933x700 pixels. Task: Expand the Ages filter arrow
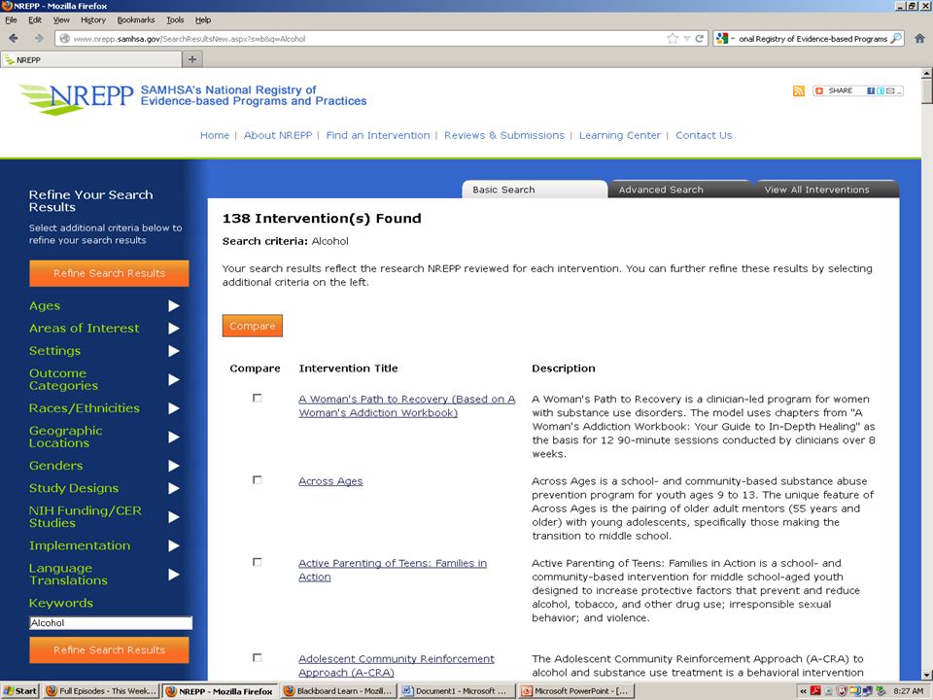click(173, 306)
